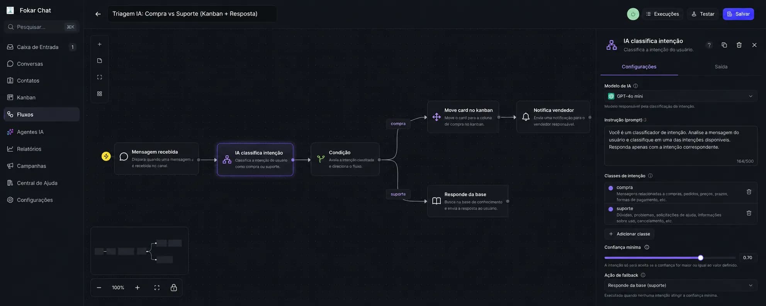Click the compra edge label

(x=398, y=124)
